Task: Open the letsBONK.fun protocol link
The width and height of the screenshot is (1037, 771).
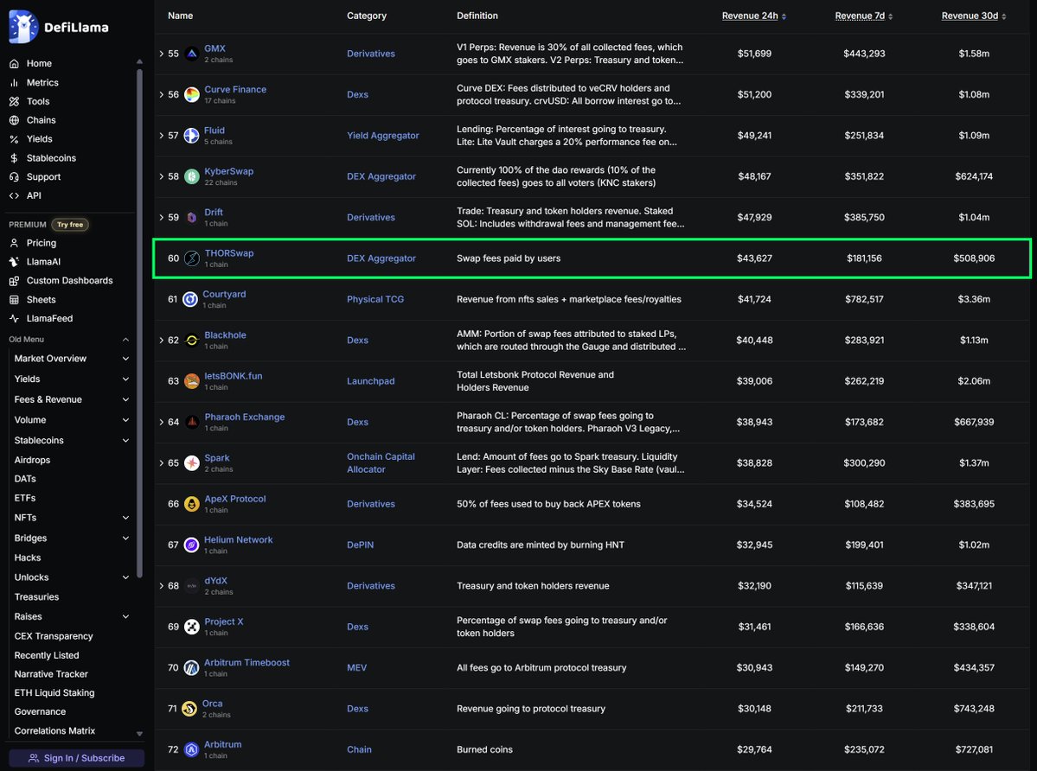Action: point(234,376)
